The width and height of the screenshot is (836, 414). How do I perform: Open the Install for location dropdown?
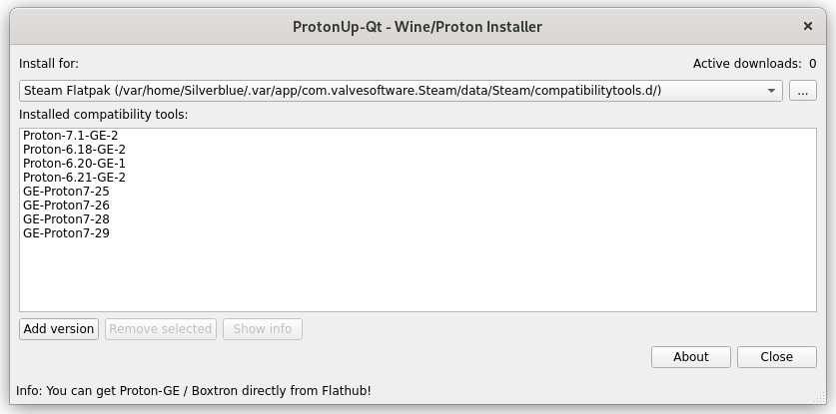pos(400,91)
